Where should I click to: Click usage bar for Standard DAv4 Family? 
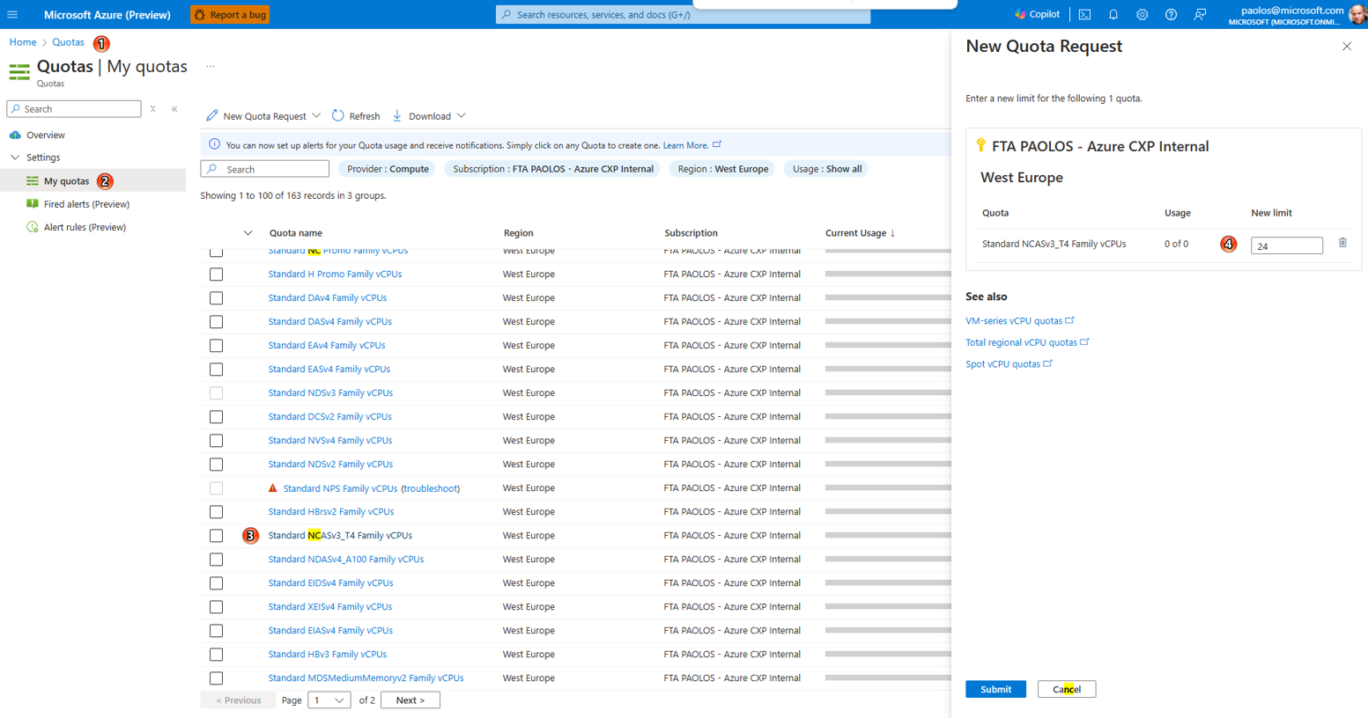click(888, 297)
